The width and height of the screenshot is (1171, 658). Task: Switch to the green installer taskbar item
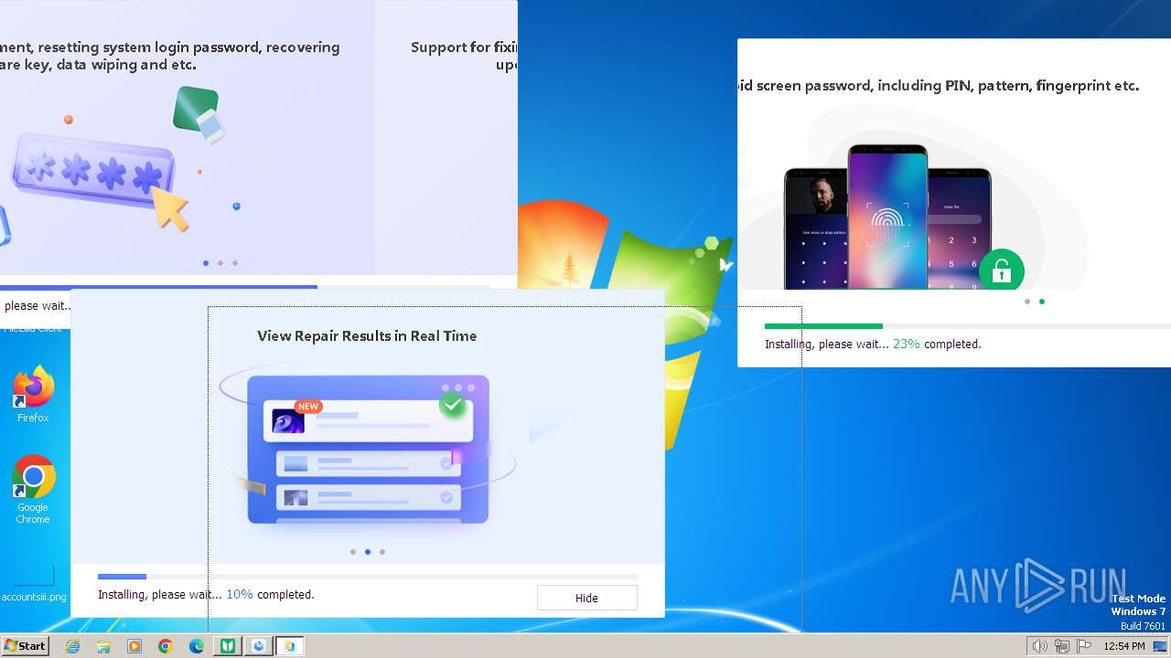[x=228, y=646]
